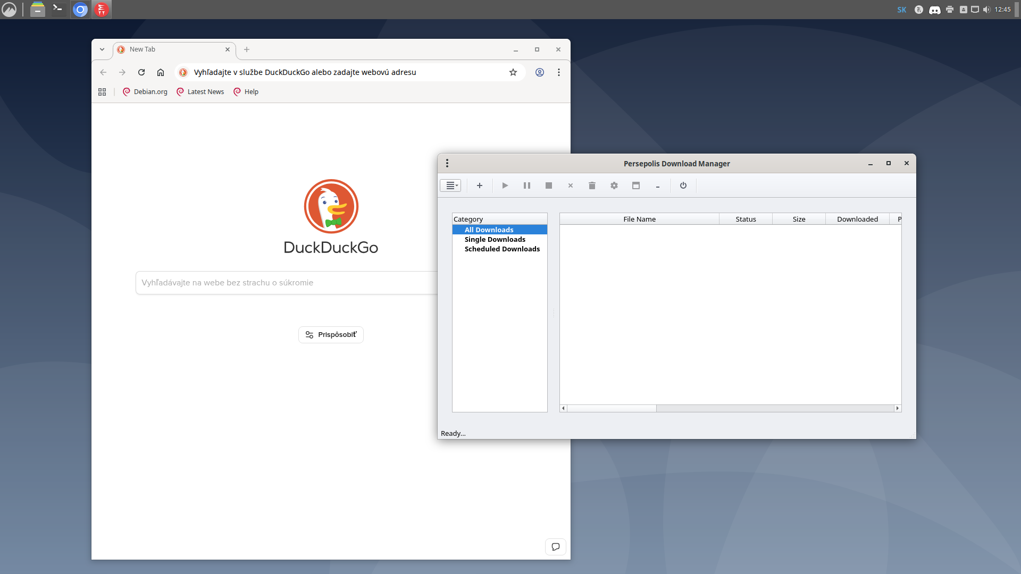
Task: Open the browser three-dot menu
Action: (x=559, y=72)
